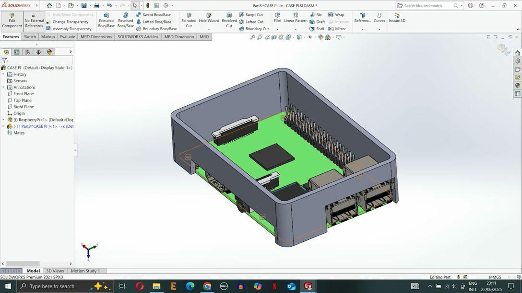Expand the Annotations tree node
The width and height of the screenshot is (522, 293).
(3, 87)
